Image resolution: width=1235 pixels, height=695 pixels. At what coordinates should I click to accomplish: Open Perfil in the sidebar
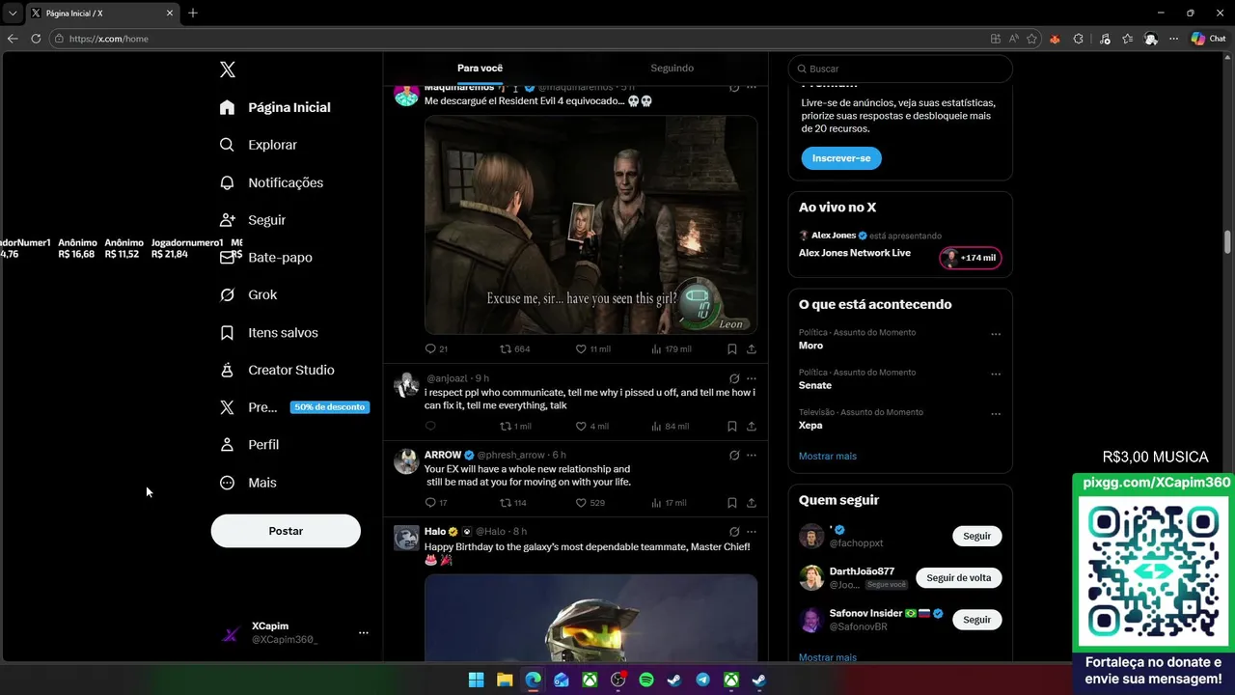(250, 445)
